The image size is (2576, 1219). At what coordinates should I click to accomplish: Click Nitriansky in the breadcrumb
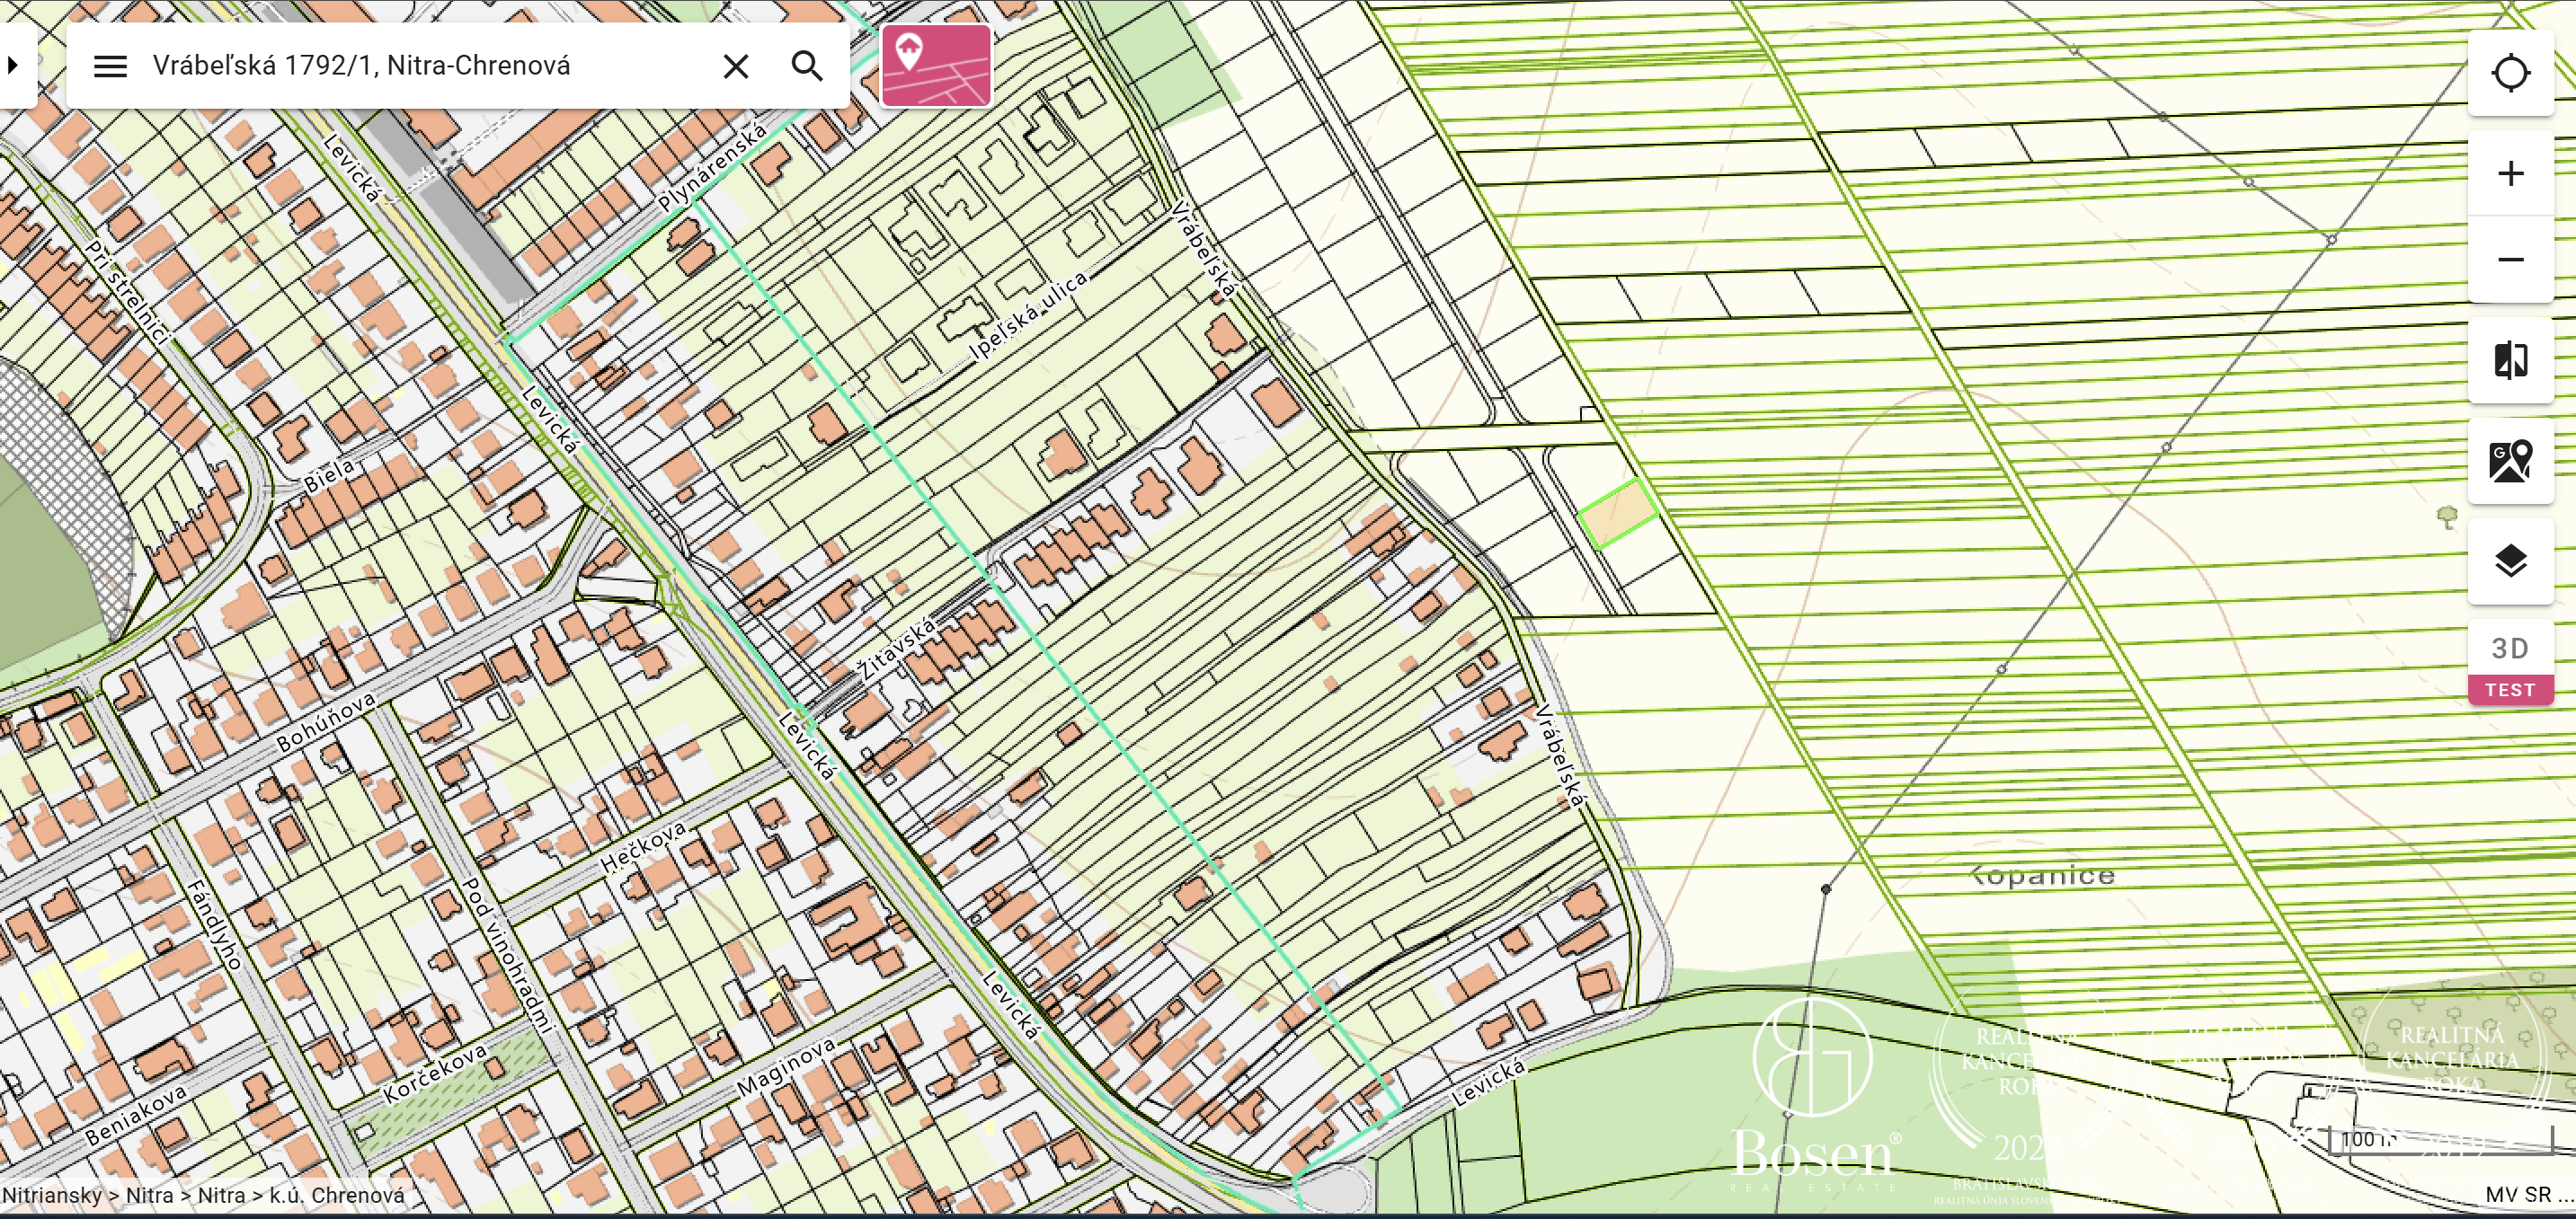[x=52, y=1195]
